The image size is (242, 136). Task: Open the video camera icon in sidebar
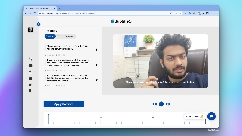pos(31,85)
